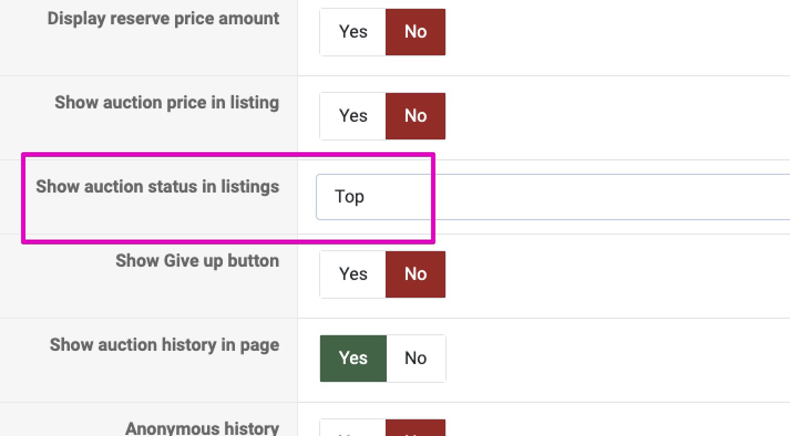Set Display reserve price amount to Yes
The width and height of the screenshot is (790, 436).
[353, 32]
